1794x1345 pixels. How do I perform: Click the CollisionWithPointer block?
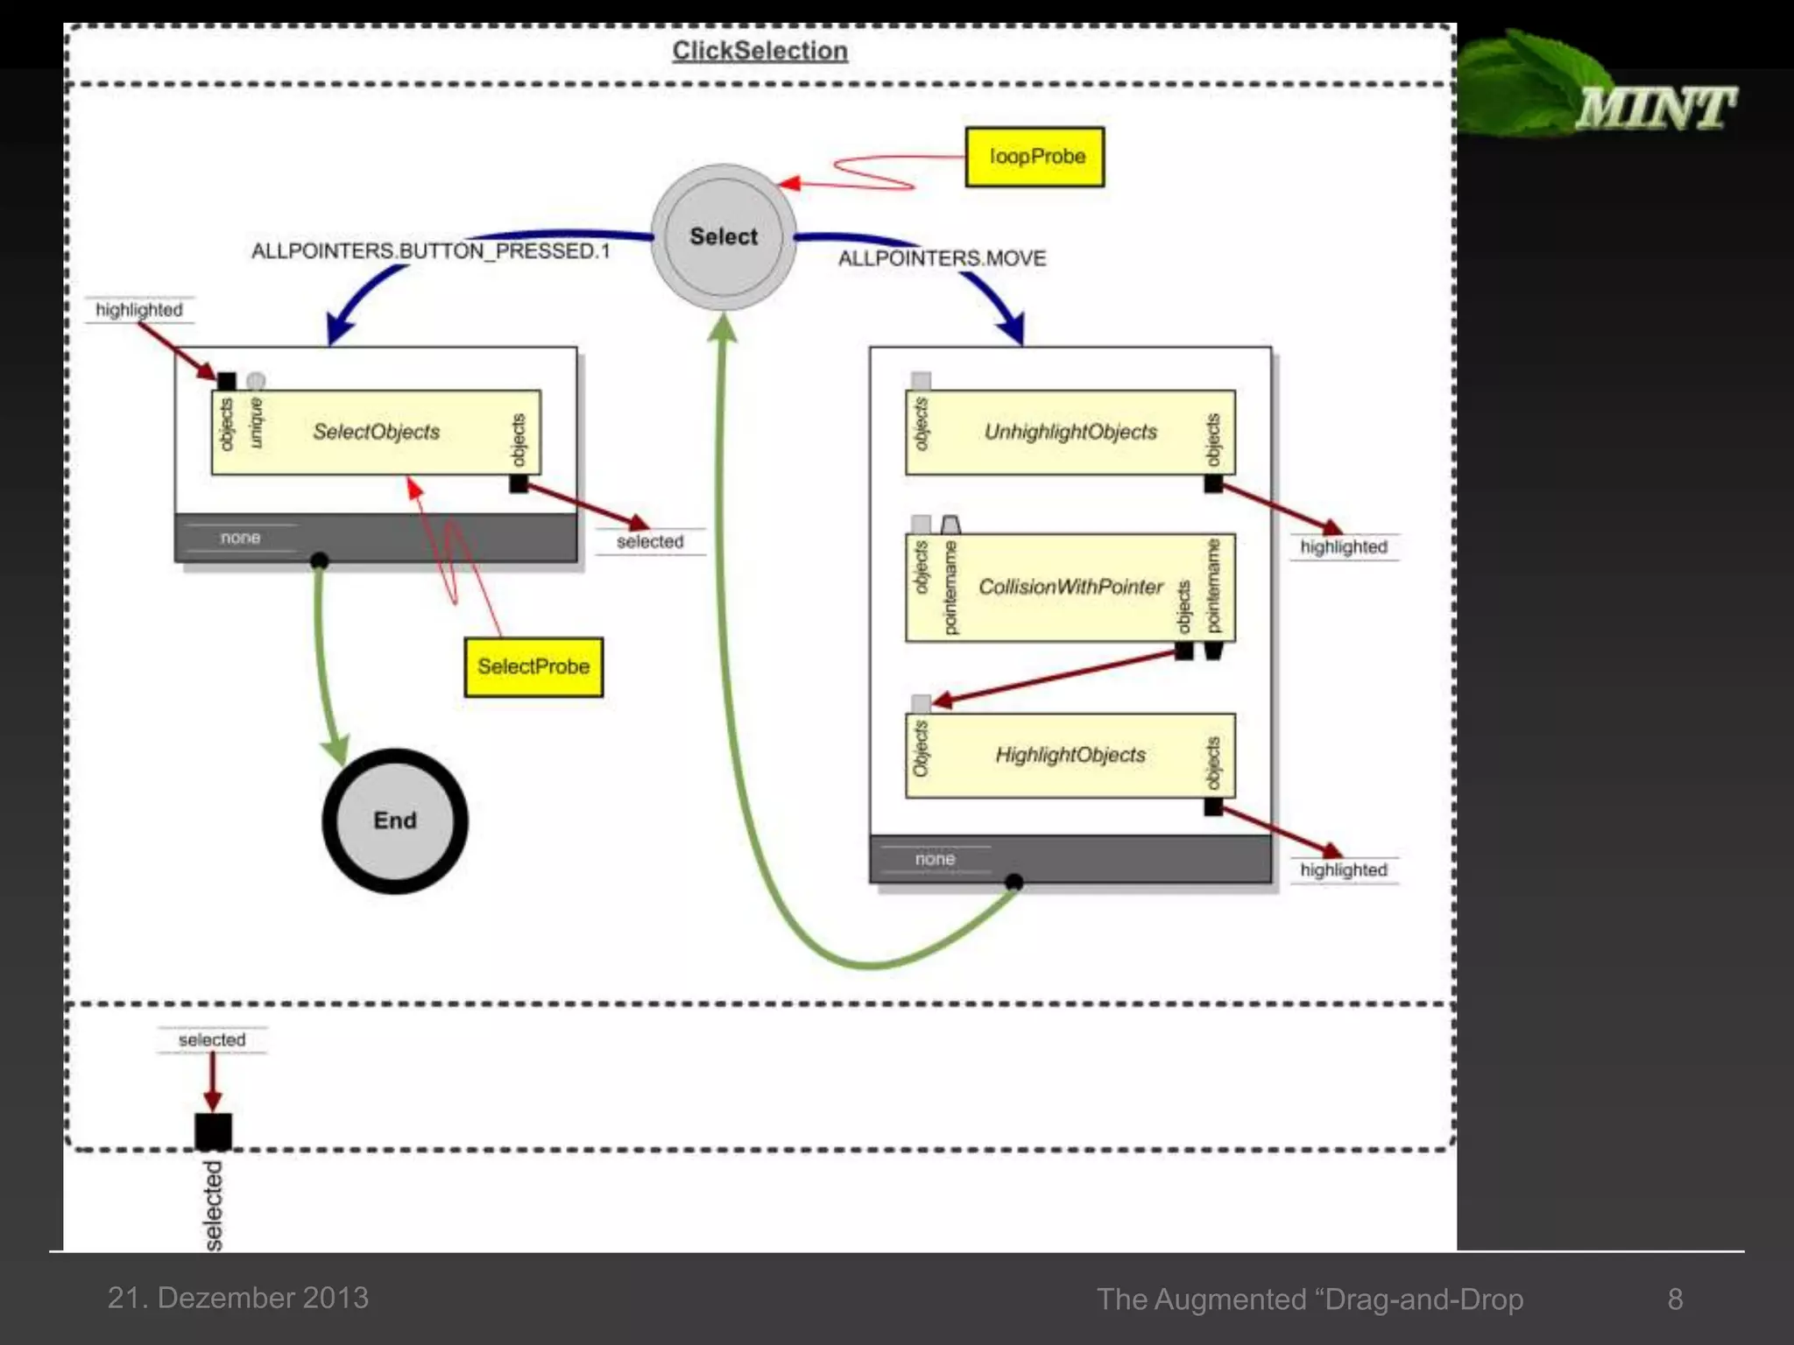tap(1070, 588)
